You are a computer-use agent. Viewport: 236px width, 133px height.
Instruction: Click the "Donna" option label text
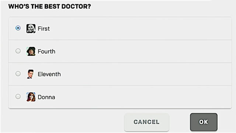click(x=46, y=97)
